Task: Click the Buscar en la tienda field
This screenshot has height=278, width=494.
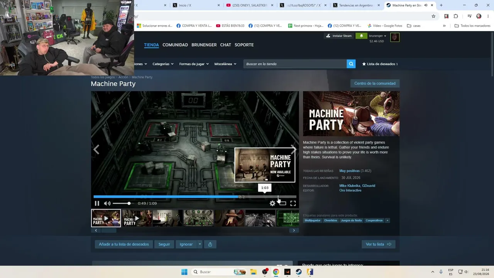Action: pos(295,64)
